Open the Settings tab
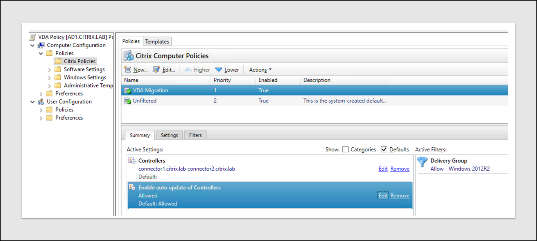This screenshot has height=241, width=537. pos(170,135)
